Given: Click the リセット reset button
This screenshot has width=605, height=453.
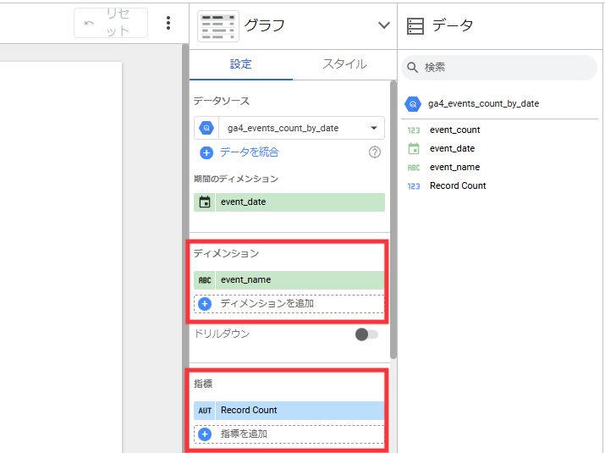Looking at the screenshot, I should (111, 23).
